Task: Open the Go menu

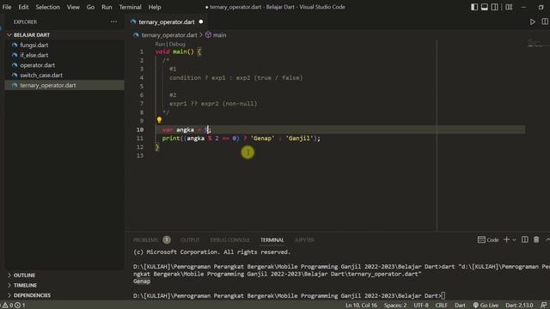Action: pyautogui.click(x=90, y=7)
